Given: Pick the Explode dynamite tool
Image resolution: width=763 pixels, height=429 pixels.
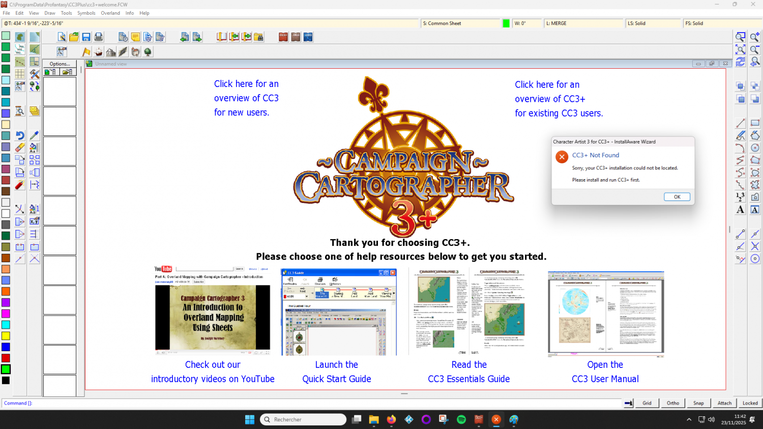Looking at the screenshot, I should (20, 185).
